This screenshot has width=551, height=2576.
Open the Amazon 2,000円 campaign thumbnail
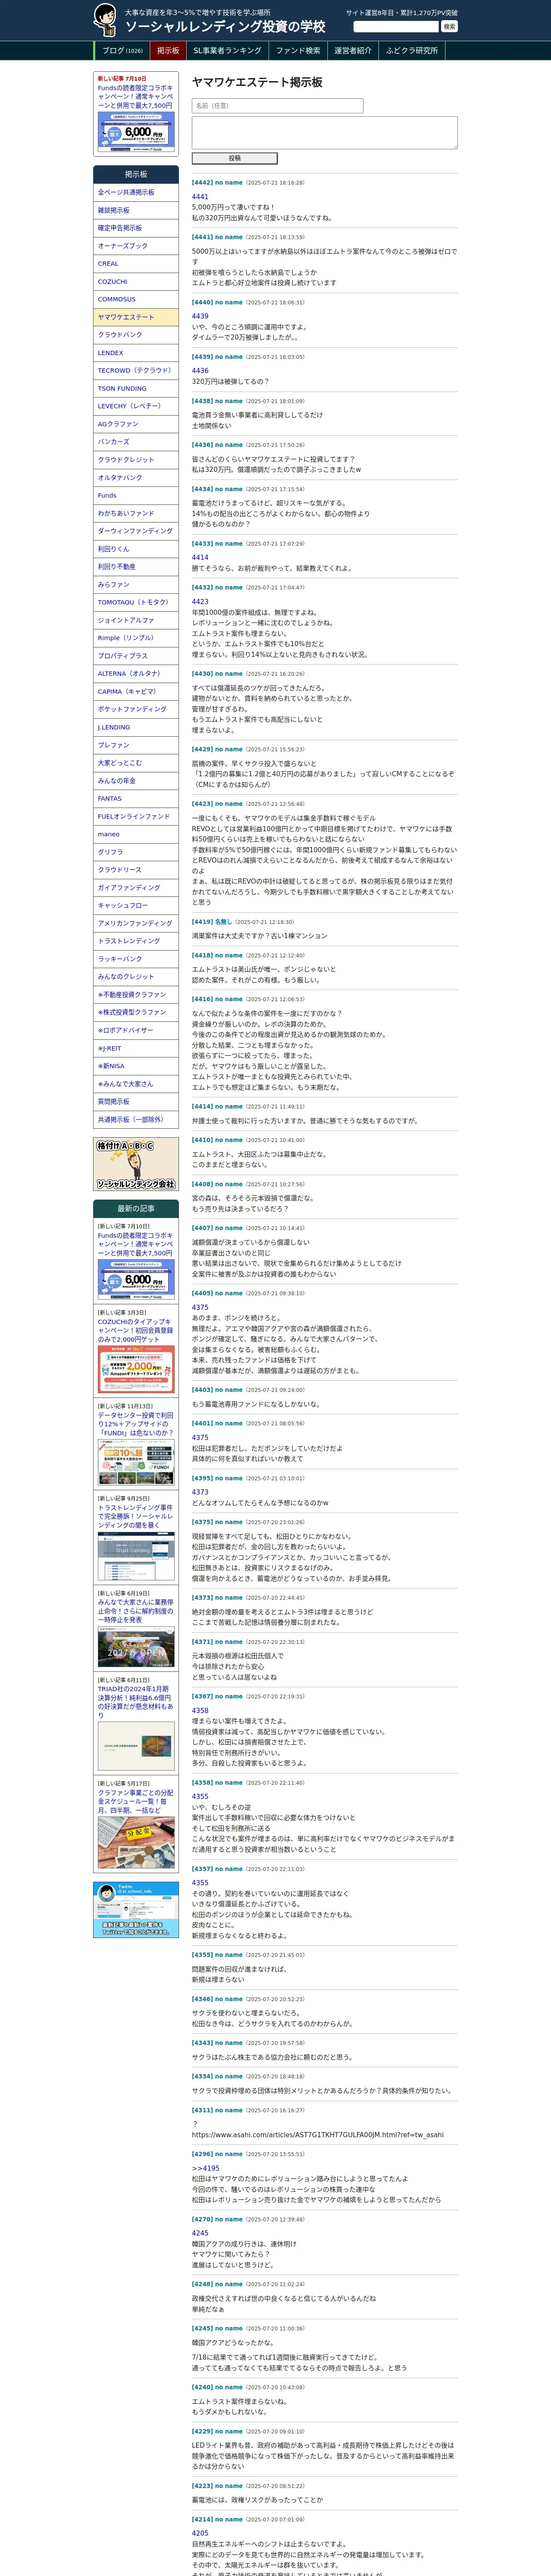click(136, 1369)
